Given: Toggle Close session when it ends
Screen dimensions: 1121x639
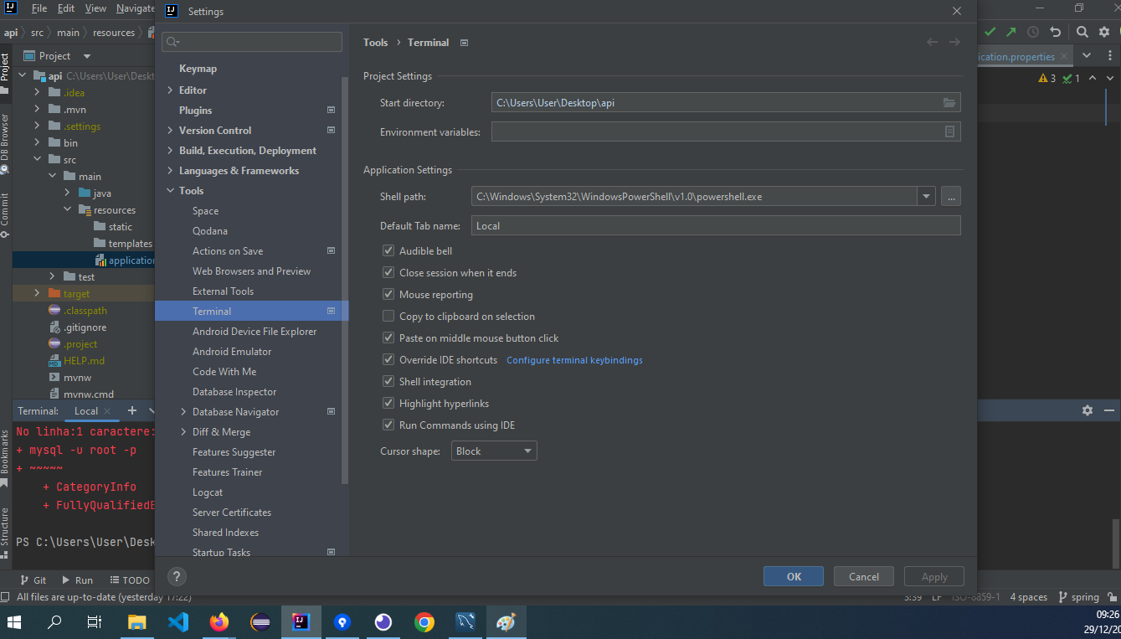Looking at the screenshot, I should [x=388, y=272].
